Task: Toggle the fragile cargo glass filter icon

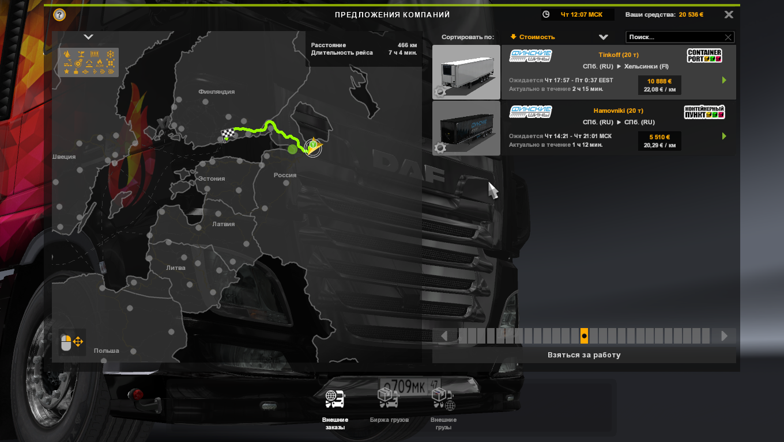Action: coord(81,54)
